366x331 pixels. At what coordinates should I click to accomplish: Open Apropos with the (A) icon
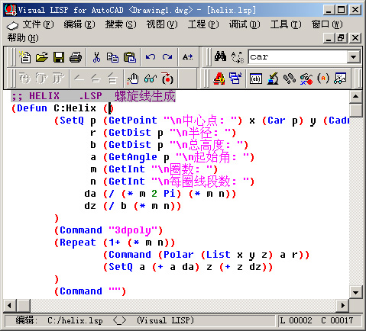[x=323, y=79]
